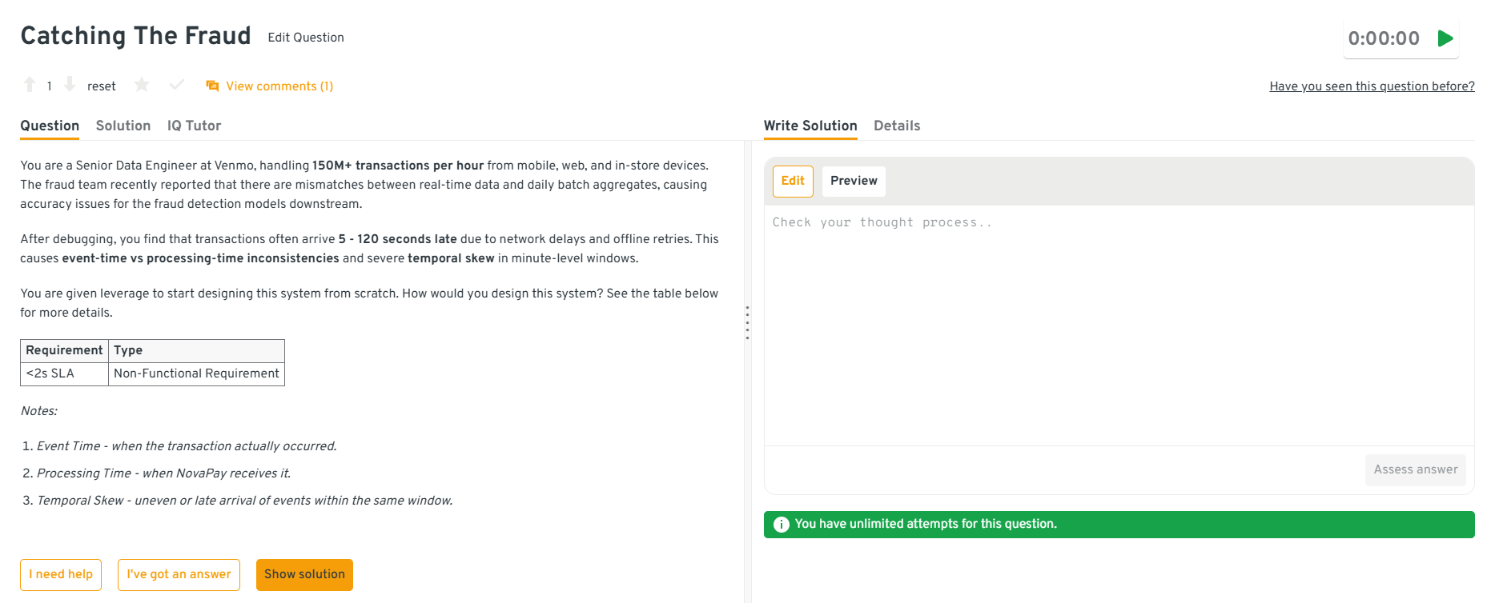Viewport: 1495px width, 603px height.
Task: Open the Solution tab
Action: [123, 126]
